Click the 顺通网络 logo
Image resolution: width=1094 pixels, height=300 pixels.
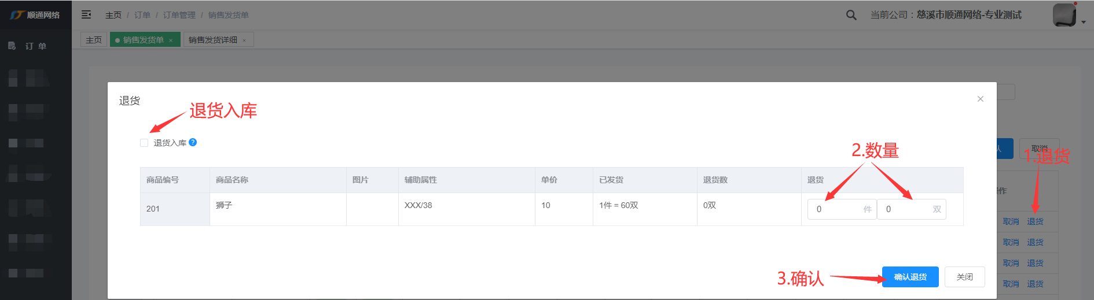[35, 15]
